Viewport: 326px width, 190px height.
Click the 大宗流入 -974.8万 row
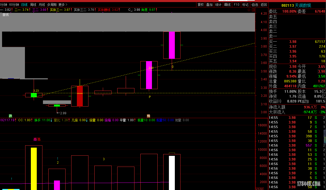(x=297, y=112)
